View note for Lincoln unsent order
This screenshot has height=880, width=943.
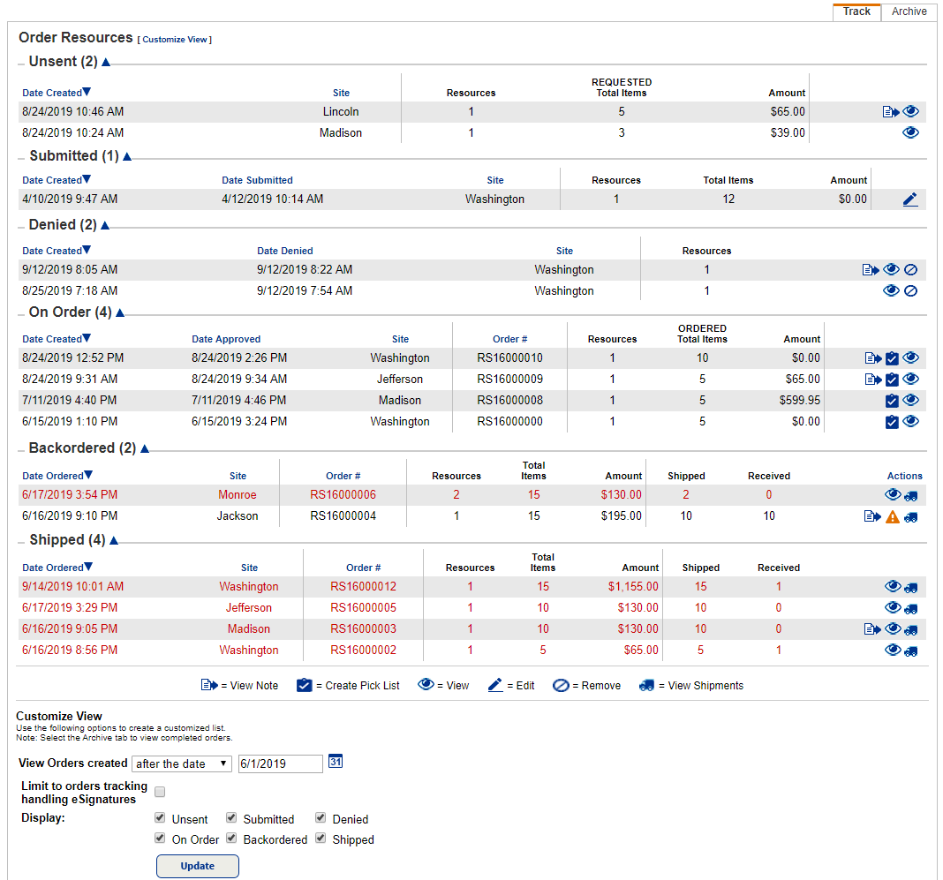pyautogui.click(x=890, y=112)
